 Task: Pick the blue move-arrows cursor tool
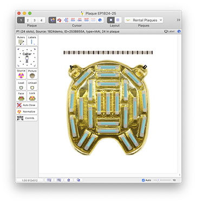click(x=66, y=20)
